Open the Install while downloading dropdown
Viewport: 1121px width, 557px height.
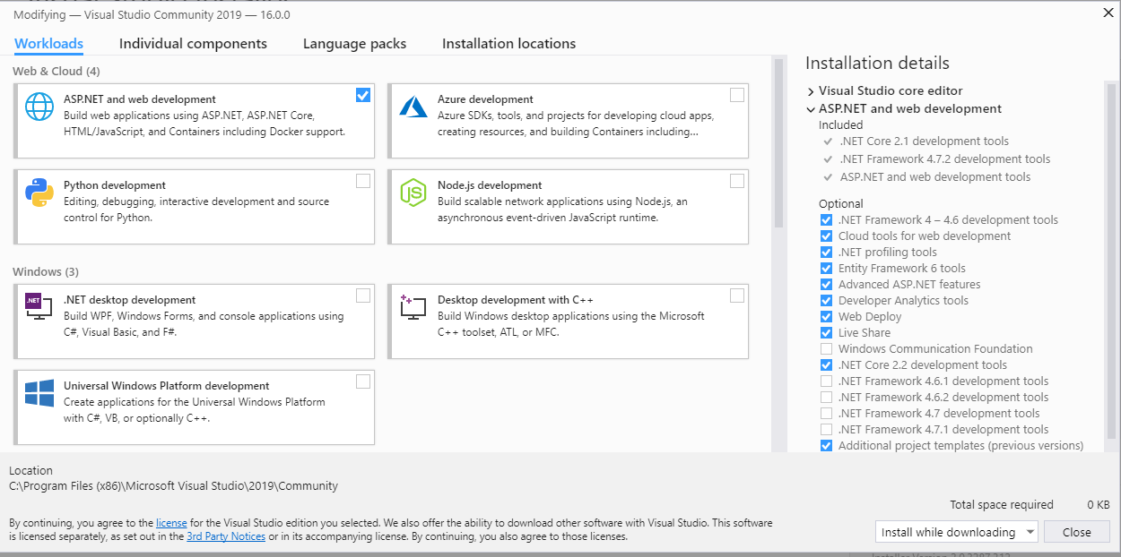pyautogui.click(x=956, y=532)
